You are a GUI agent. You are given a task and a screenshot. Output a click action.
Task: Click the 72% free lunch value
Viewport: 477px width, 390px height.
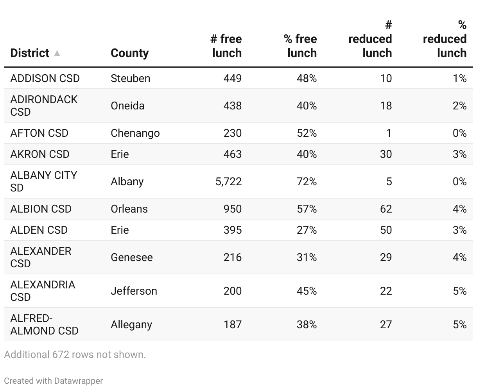click(x=307, y=182)
